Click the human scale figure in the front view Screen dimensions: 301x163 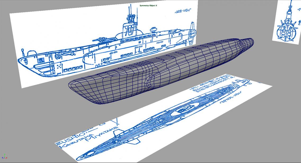pos(299,26)
